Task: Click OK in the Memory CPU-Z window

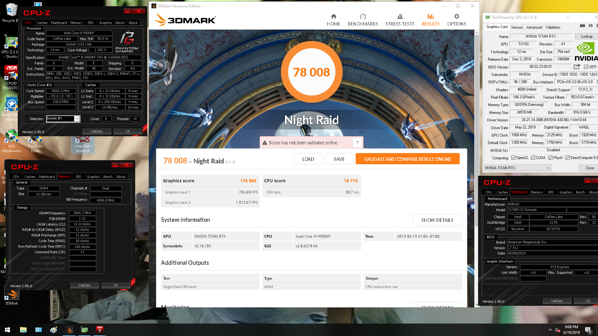Action: click(x=116, y=285)
